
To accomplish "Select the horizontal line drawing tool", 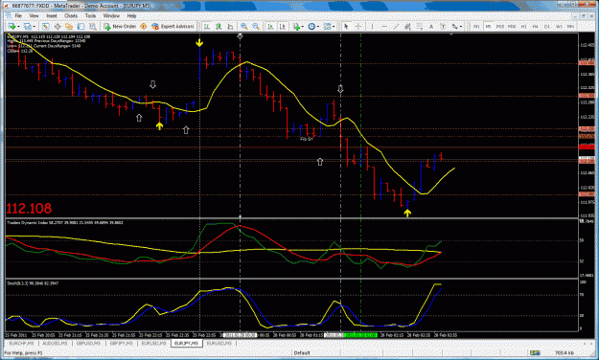I will click(384, 27).
